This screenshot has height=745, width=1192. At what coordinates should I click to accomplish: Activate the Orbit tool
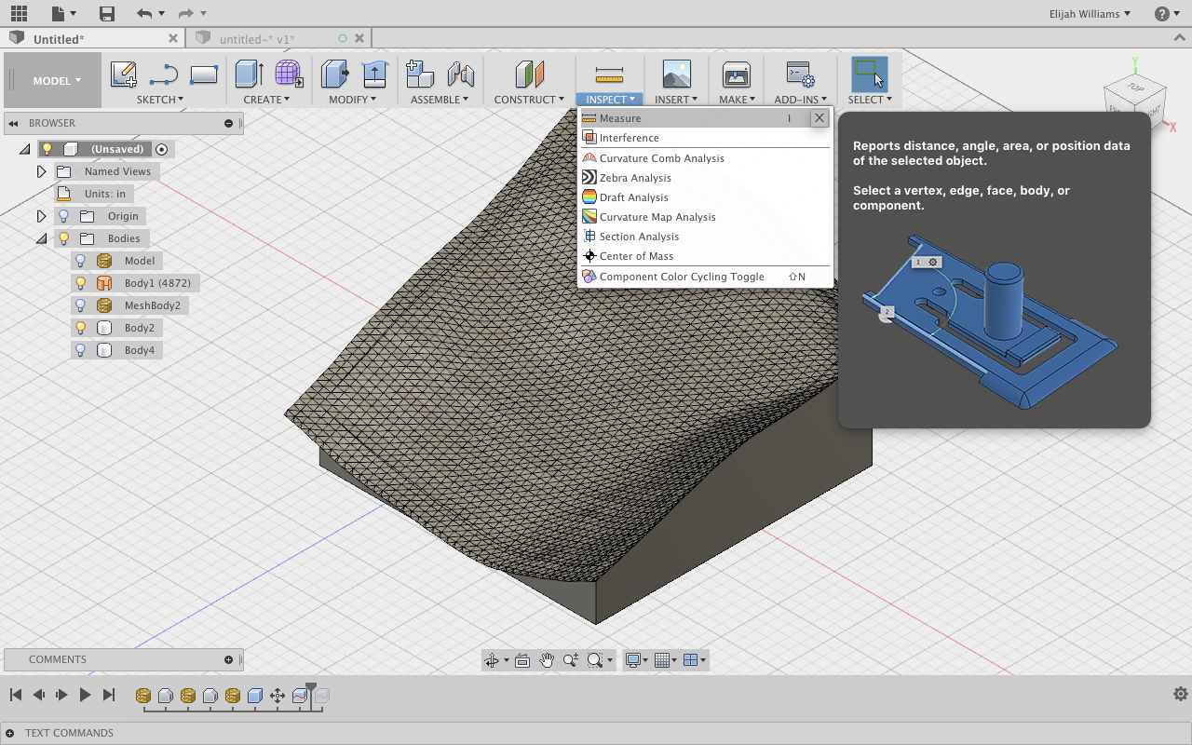(493, 659)
